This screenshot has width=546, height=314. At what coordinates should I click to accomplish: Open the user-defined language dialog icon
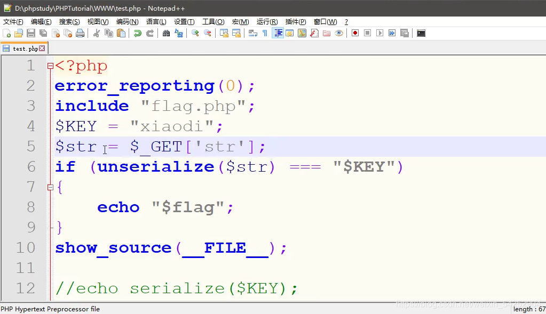pos(290,33)
